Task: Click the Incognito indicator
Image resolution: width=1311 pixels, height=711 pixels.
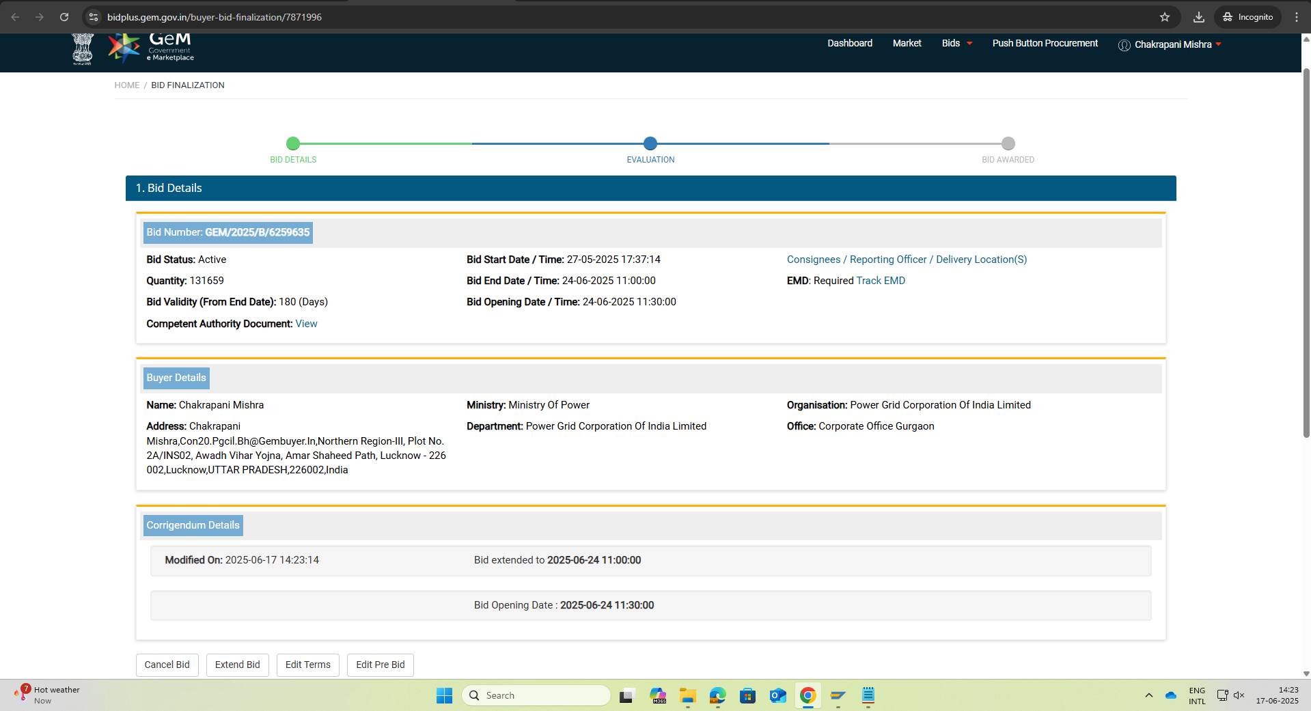Action: (x=1247, y=17)
